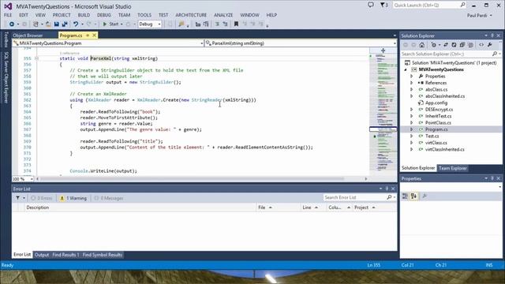505x284 pixels.
Task: Click the Solution Explorer Home icon
Action: pyautogui.click(x=421, y=45)
